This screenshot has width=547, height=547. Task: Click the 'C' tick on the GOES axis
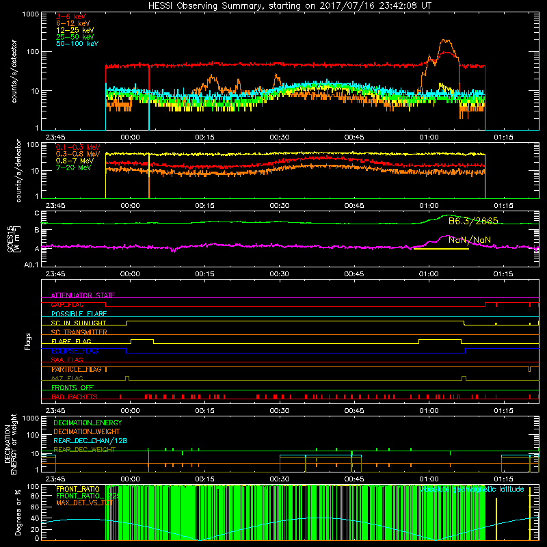click(x=37, y=213)
